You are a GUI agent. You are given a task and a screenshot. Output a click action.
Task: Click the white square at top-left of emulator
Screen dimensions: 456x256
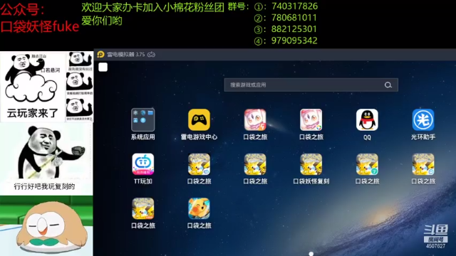point(103,67)
